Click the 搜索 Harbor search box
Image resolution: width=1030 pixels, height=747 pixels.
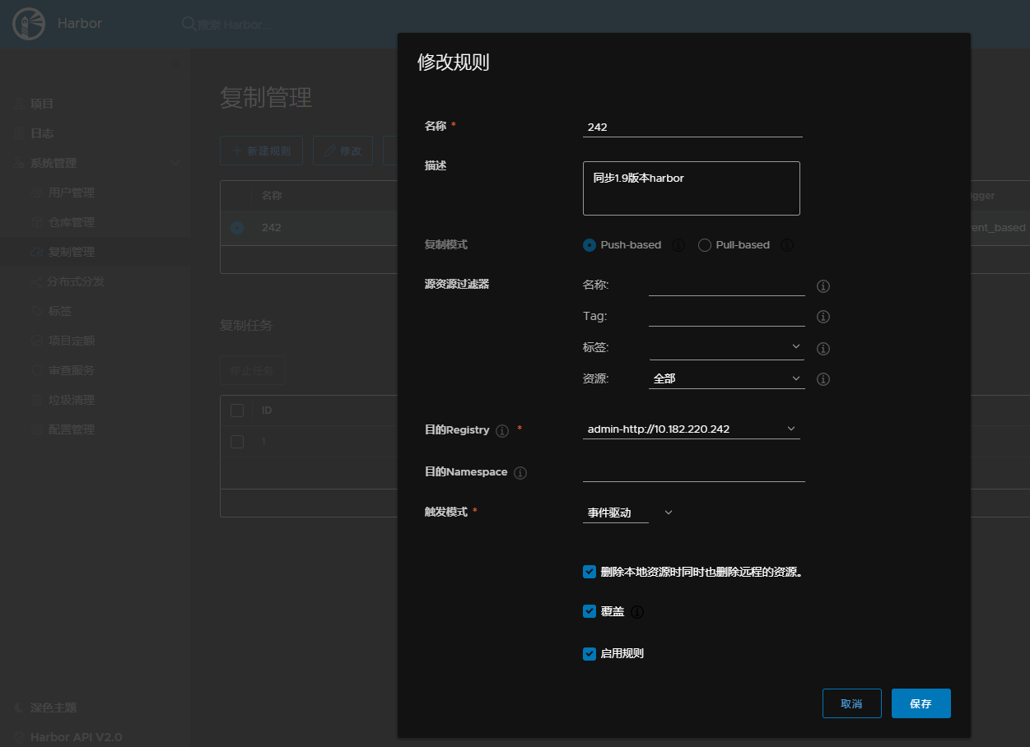point(235,25)
